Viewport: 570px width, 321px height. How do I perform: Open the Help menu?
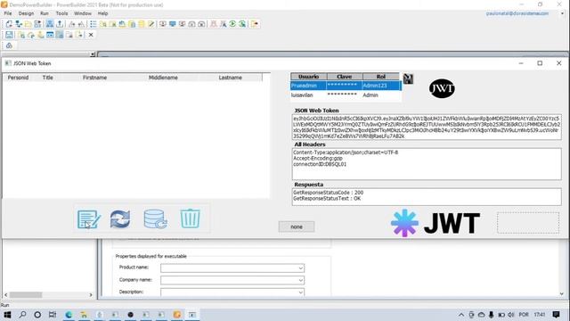point(103,13)
